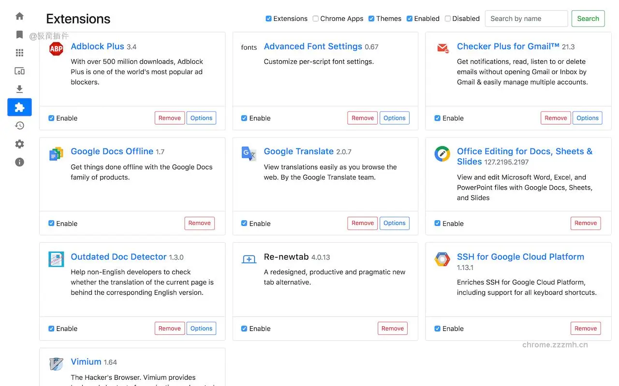Viewport: 619px width, 386px height.
Task: Open the Downloads sidebar icon
Action: tap(19, 89)
